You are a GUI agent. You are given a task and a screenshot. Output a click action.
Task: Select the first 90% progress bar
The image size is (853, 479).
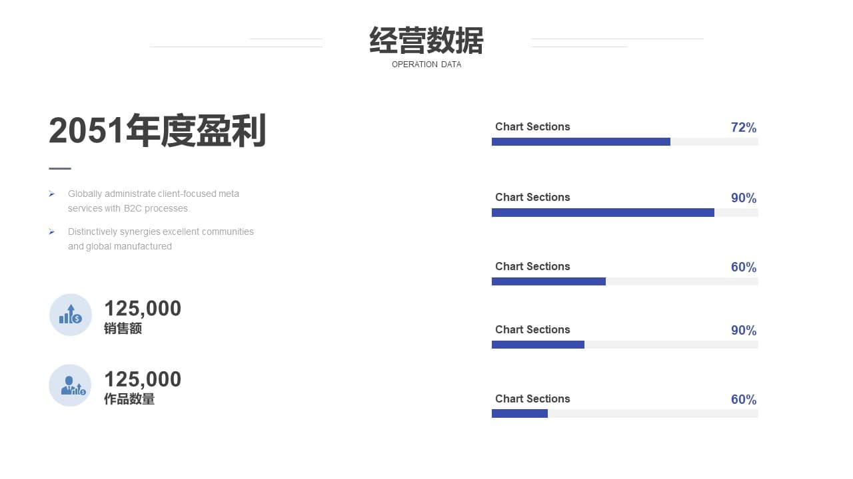click(x=625, y=212)
